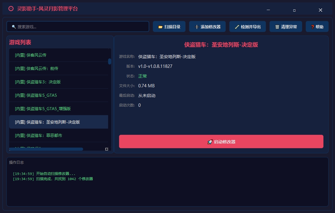Viewport: 335px width, 213px height.
Task: Click the folder icon on 扫描目录
Action: pos(160,27)
